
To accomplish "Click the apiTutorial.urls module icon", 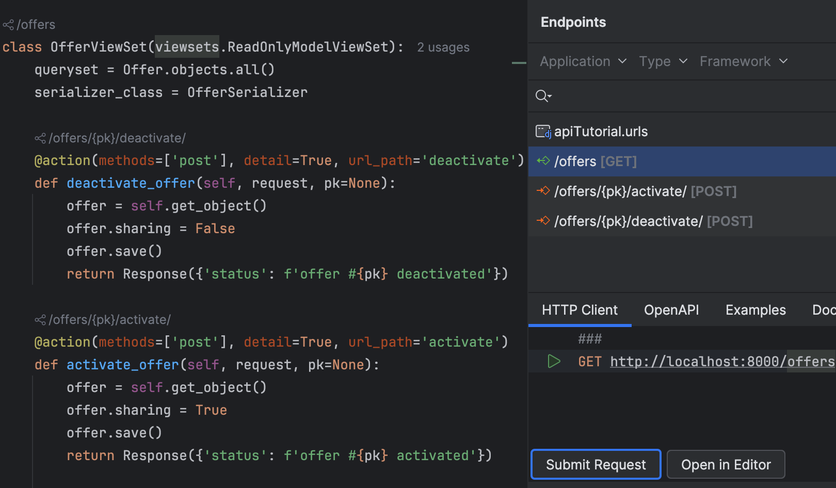I will coord(543,132).
